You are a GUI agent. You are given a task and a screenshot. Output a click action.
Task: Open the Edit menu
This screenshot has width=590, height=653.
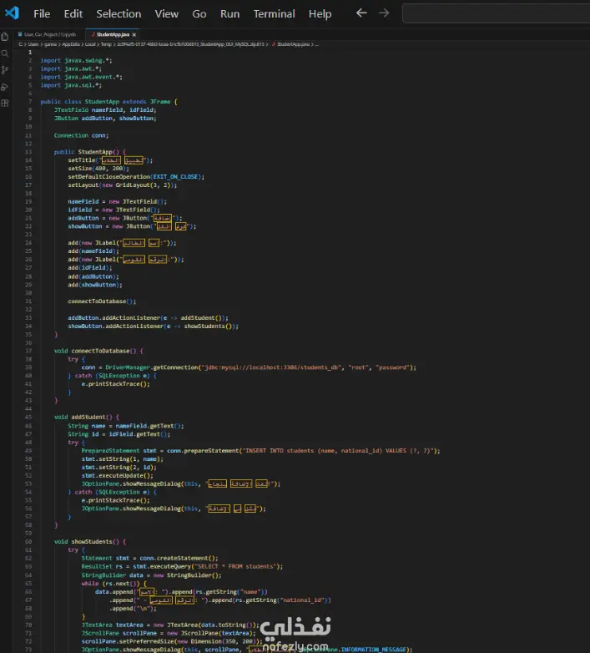(x=73, y=13)
